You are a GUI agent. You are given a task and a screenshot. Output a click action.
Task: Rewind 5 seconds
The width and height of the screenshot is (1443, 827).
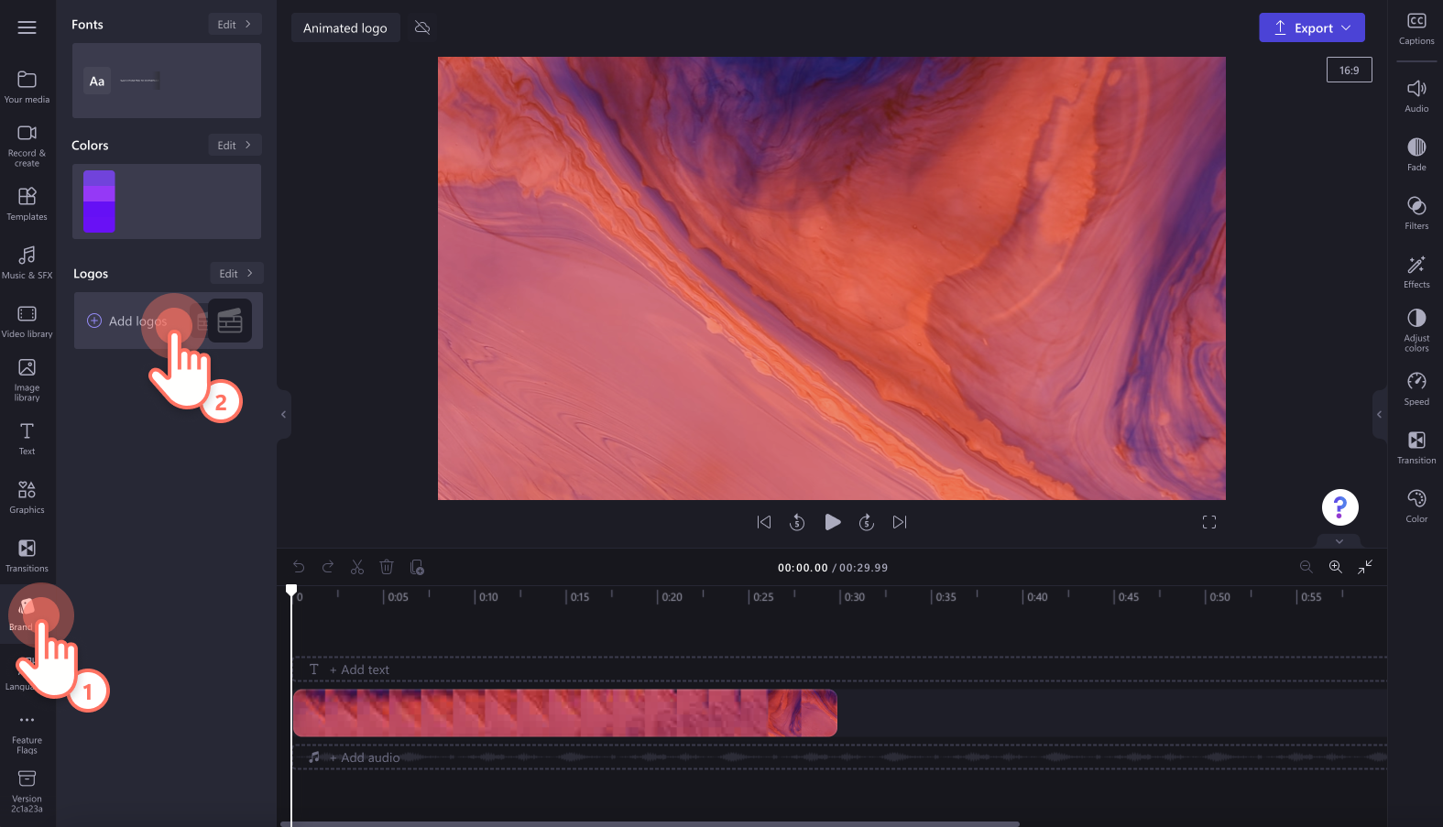point(797,522)
